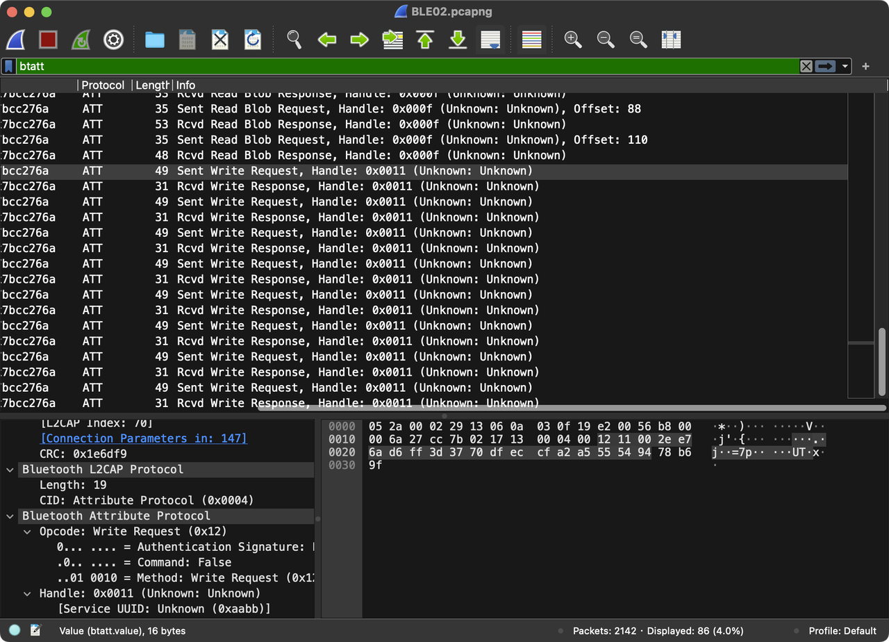The width and height of the screenshot is (889, 642).
Task: Click inside the btatt filter field
Action: [403, 67]
